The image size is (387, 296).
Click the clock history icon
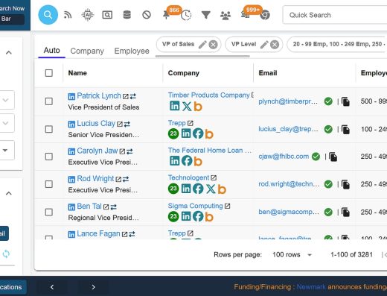point(186,16)
